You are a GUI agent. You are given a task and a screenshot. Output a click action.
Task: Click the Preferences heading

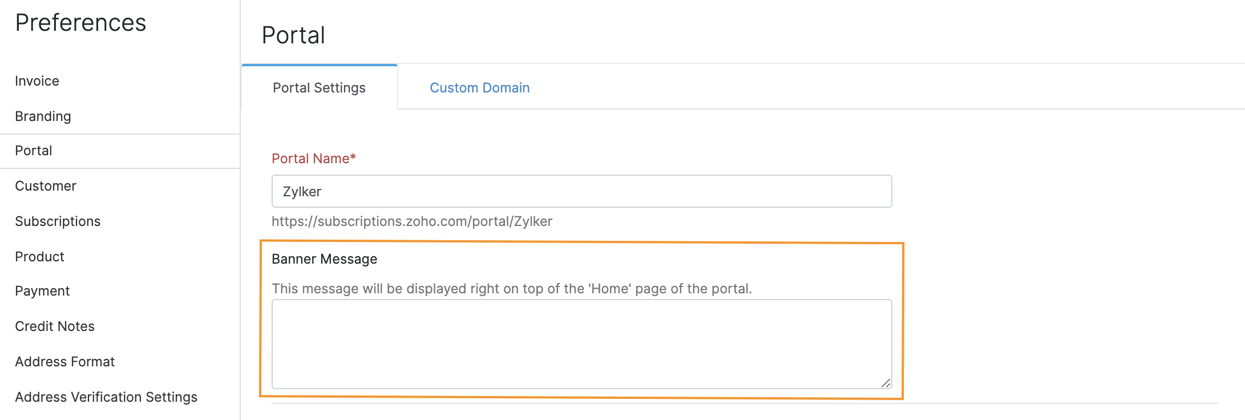point(80,23)
